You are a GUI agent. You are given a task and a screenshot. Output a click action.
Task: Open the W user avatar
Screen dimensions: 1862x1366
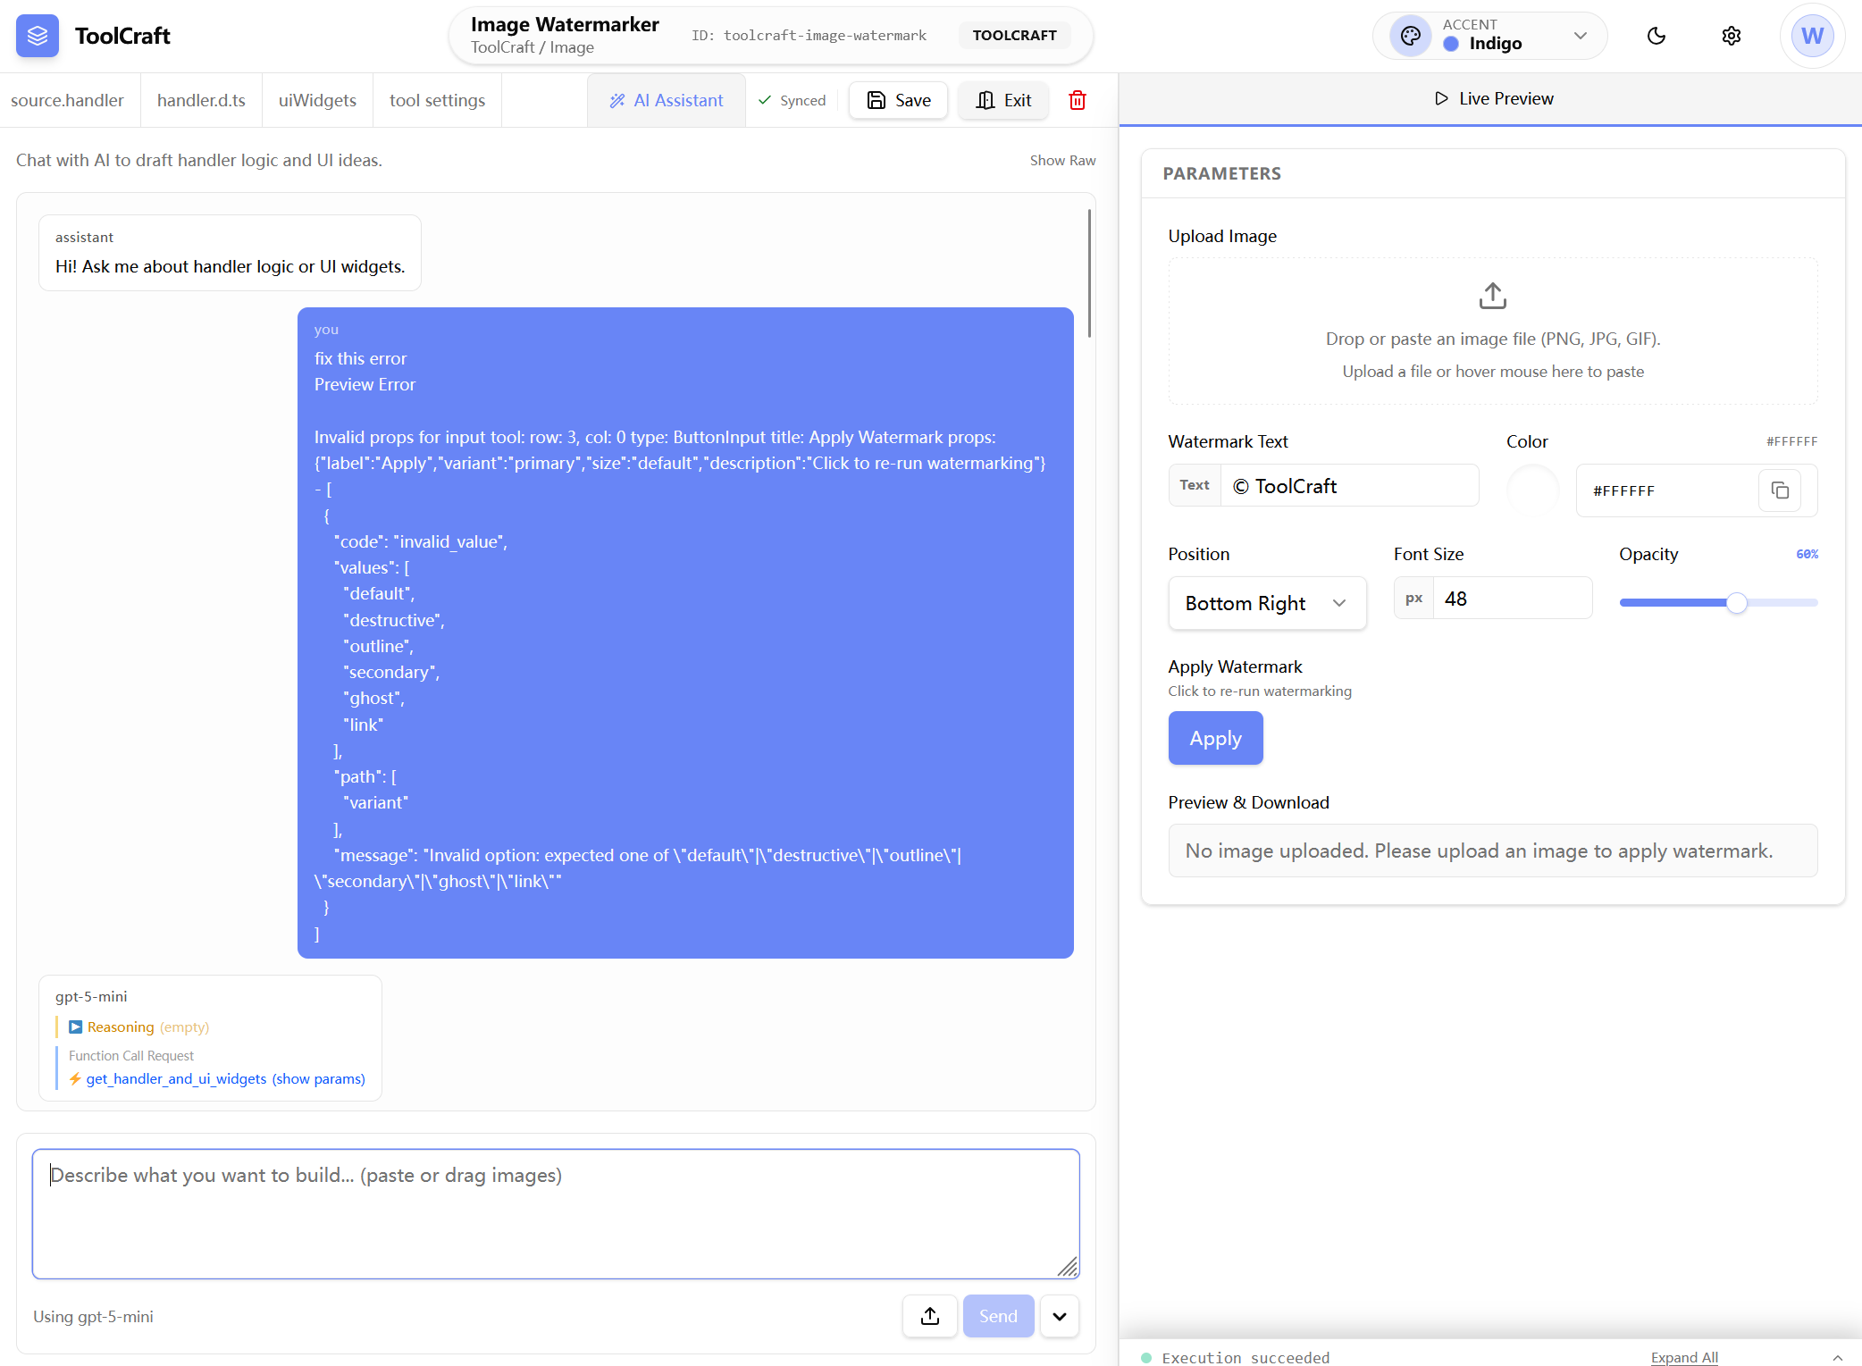coord(1811,36)
